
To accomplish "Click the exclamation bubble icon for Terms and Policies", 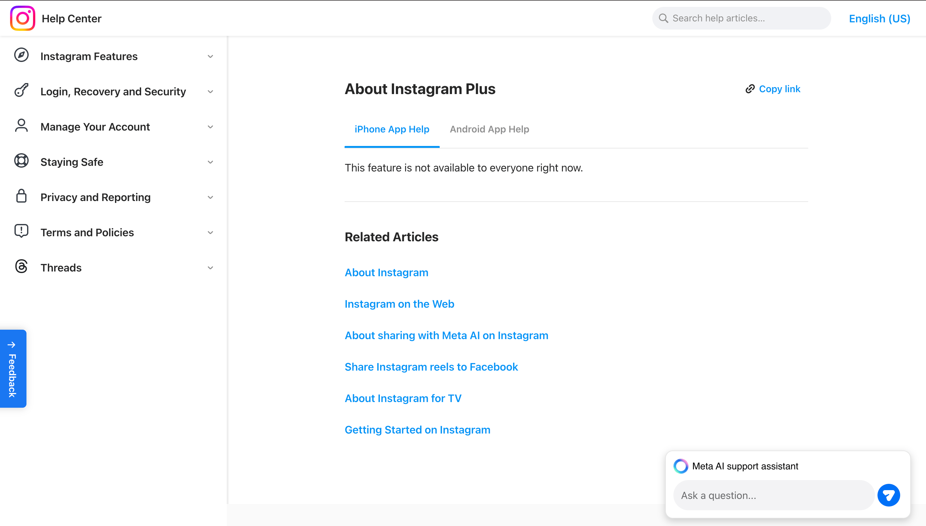I will coord(21,231).
